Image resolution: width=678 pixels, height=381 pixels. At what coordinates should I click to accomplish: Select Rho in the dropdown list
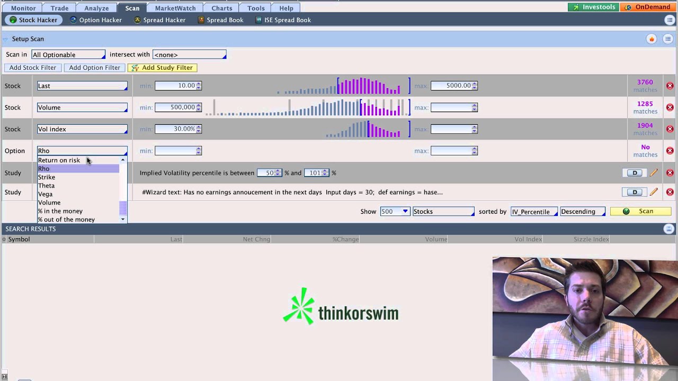[x=78, y=169]
